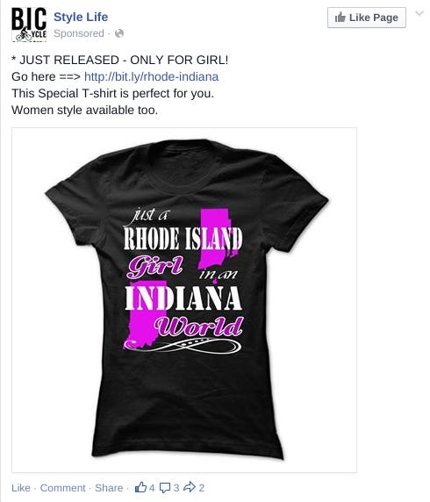The height and width of the screenshot is (502, 430).
Task: Expand the post options chevron menu
Action: click(419, 13)
